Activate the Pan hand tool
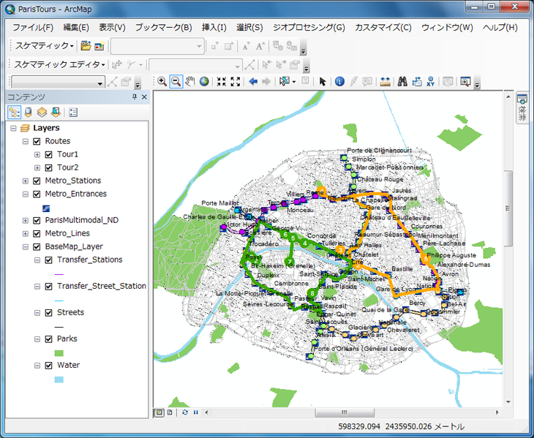Viewport: 534px width, 438px height. (x=190, y=82)
